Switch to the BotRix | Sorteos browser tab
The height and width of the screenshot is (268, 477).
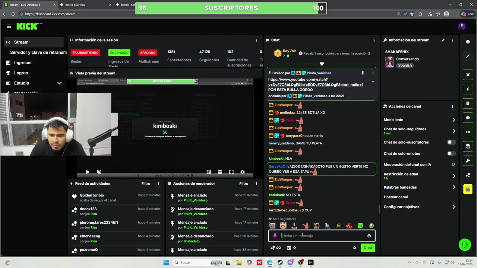coord(86,5)
